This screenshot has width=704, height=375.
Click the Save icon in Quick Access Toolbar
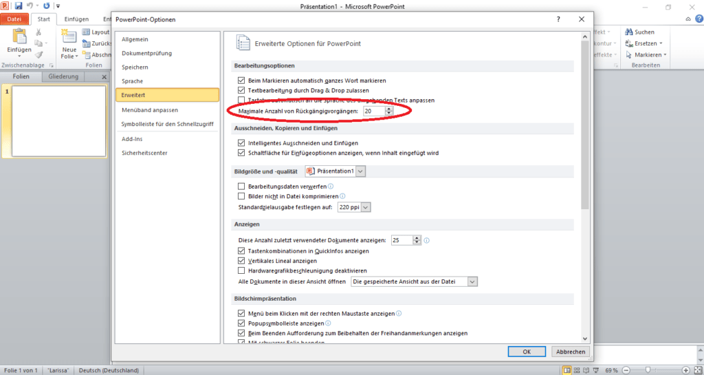pyautogui.click(x=19, y=6)
